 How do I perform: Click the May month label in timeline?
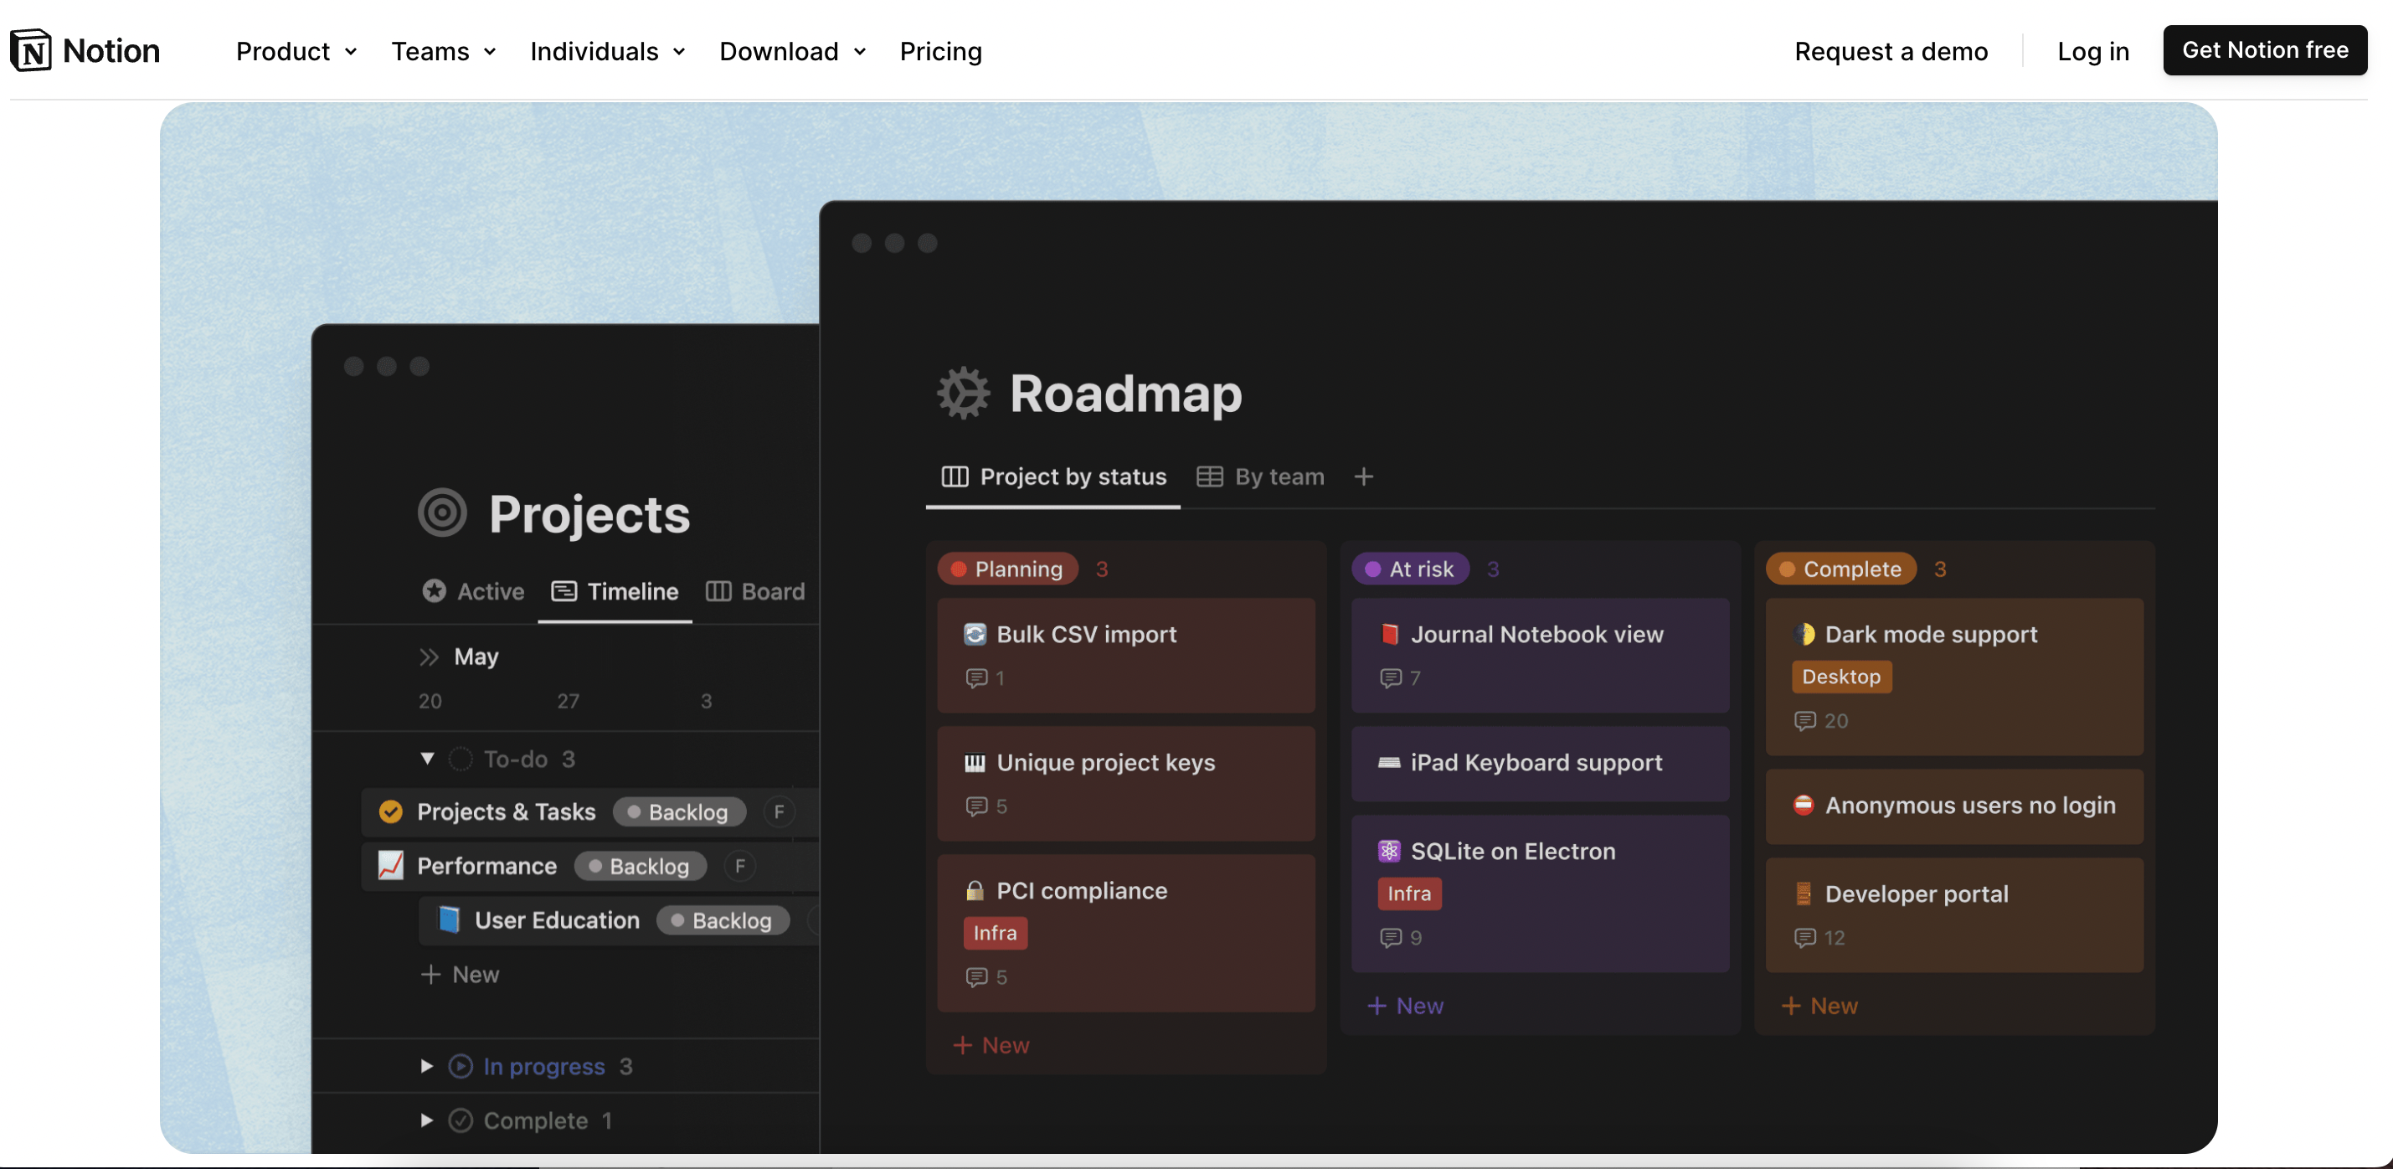click(x=476, y=658)
